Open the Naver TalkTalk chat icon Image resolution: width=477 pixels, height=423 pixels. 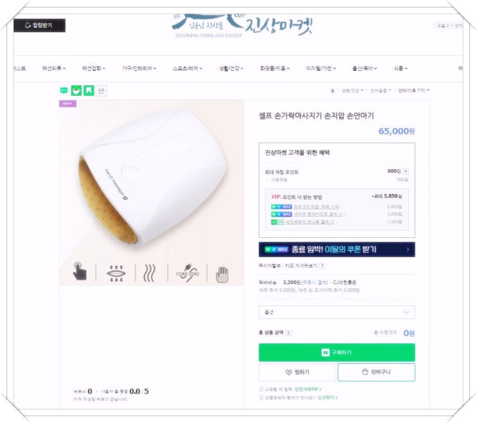coord(64,91)
